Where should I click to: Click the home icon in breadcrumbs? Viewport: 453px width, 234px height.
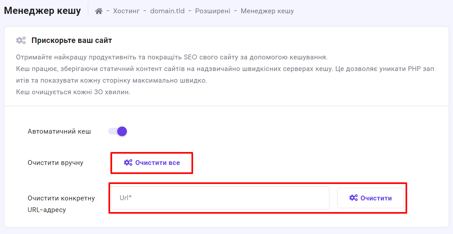tap(99, 11)
